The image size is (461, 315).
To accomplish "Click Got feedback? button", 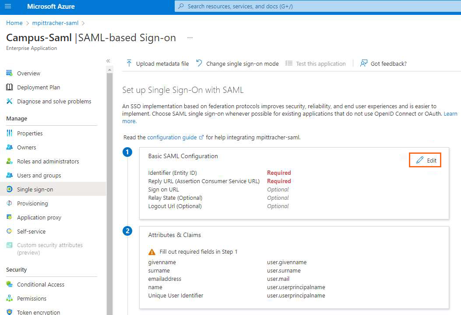I will tap(384, 64).
